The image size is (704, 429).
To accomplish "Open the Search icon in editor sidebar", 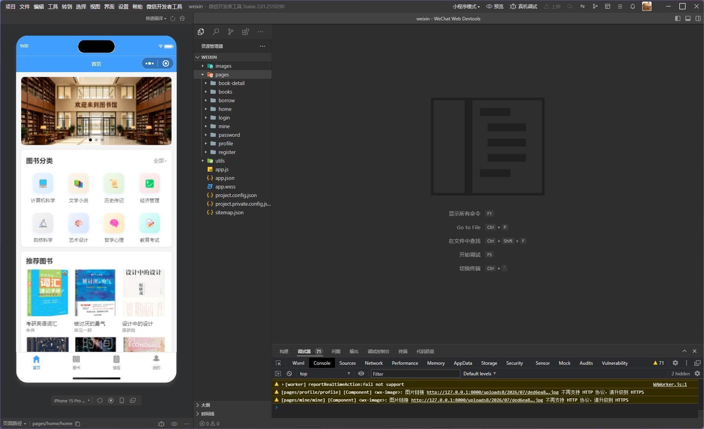I will (x=216, y=32).
